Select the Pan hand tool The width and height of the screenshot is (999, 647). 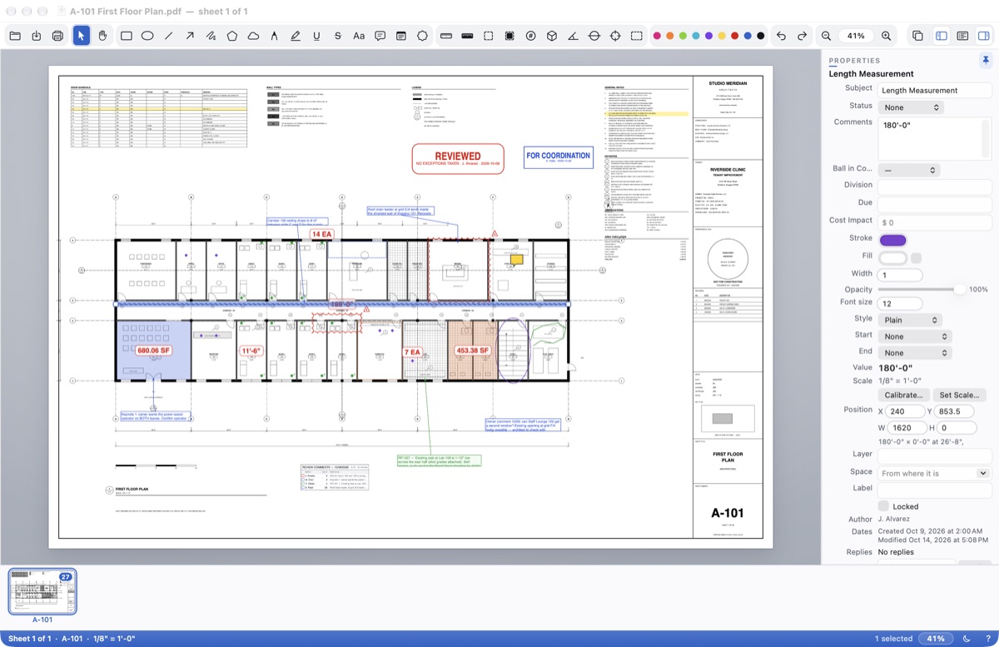(102, 36)
